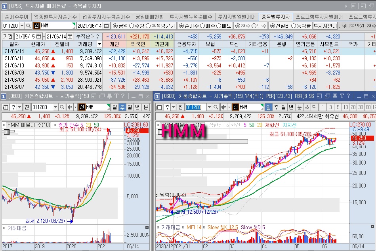The width and height of the screenshot is (376, 251).
Task: Select the 순매수 radio button
Action: click(x=181, y=26)
